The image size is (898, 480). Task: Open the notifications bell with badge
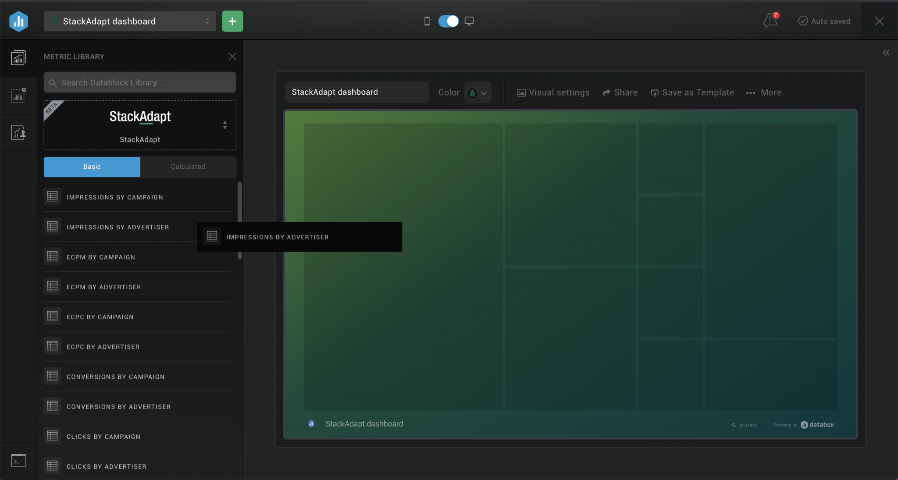click(x=770, y=20)
